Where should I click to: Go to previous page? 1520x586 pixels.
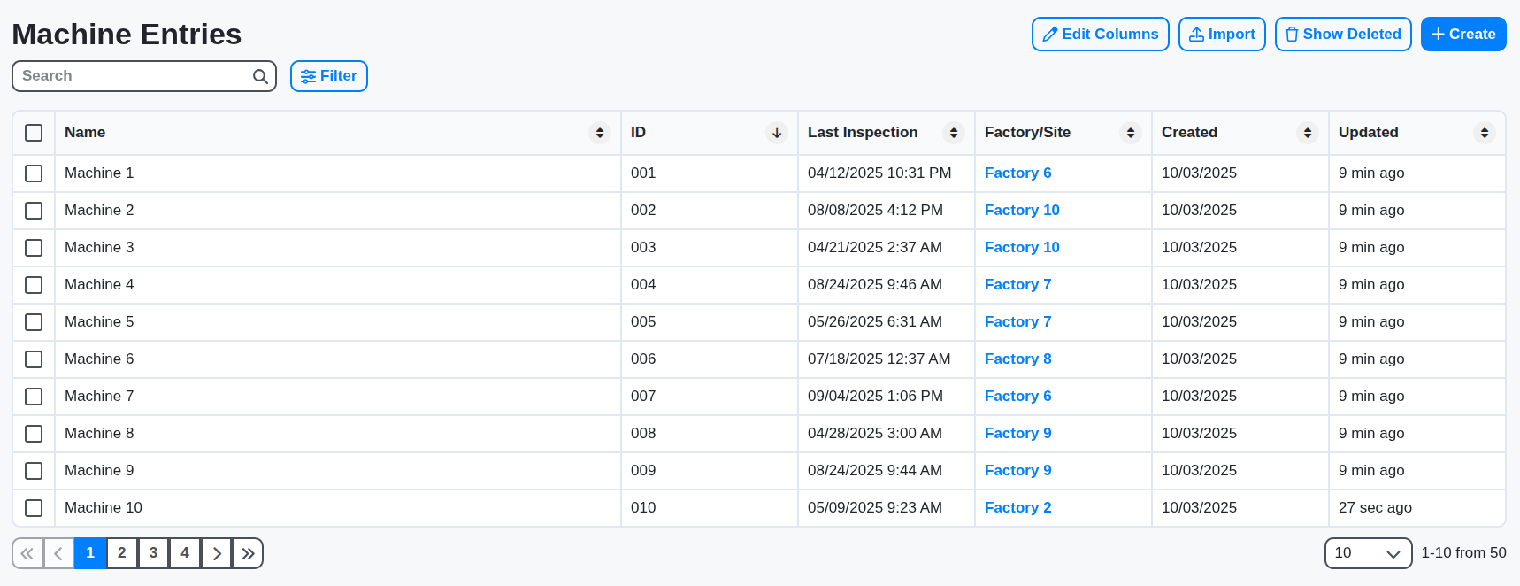58,553
